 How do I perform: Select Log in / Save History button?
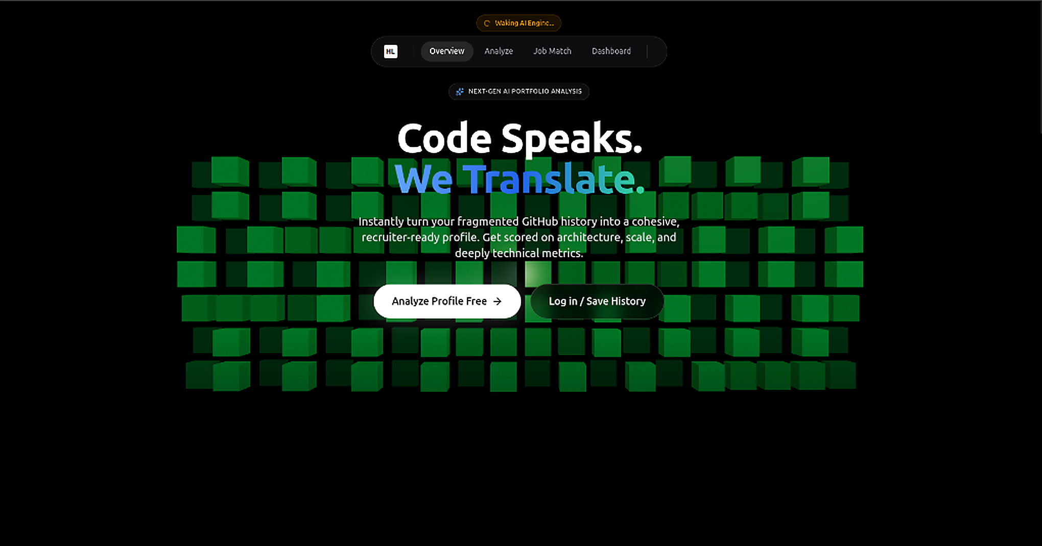[597, 302]
